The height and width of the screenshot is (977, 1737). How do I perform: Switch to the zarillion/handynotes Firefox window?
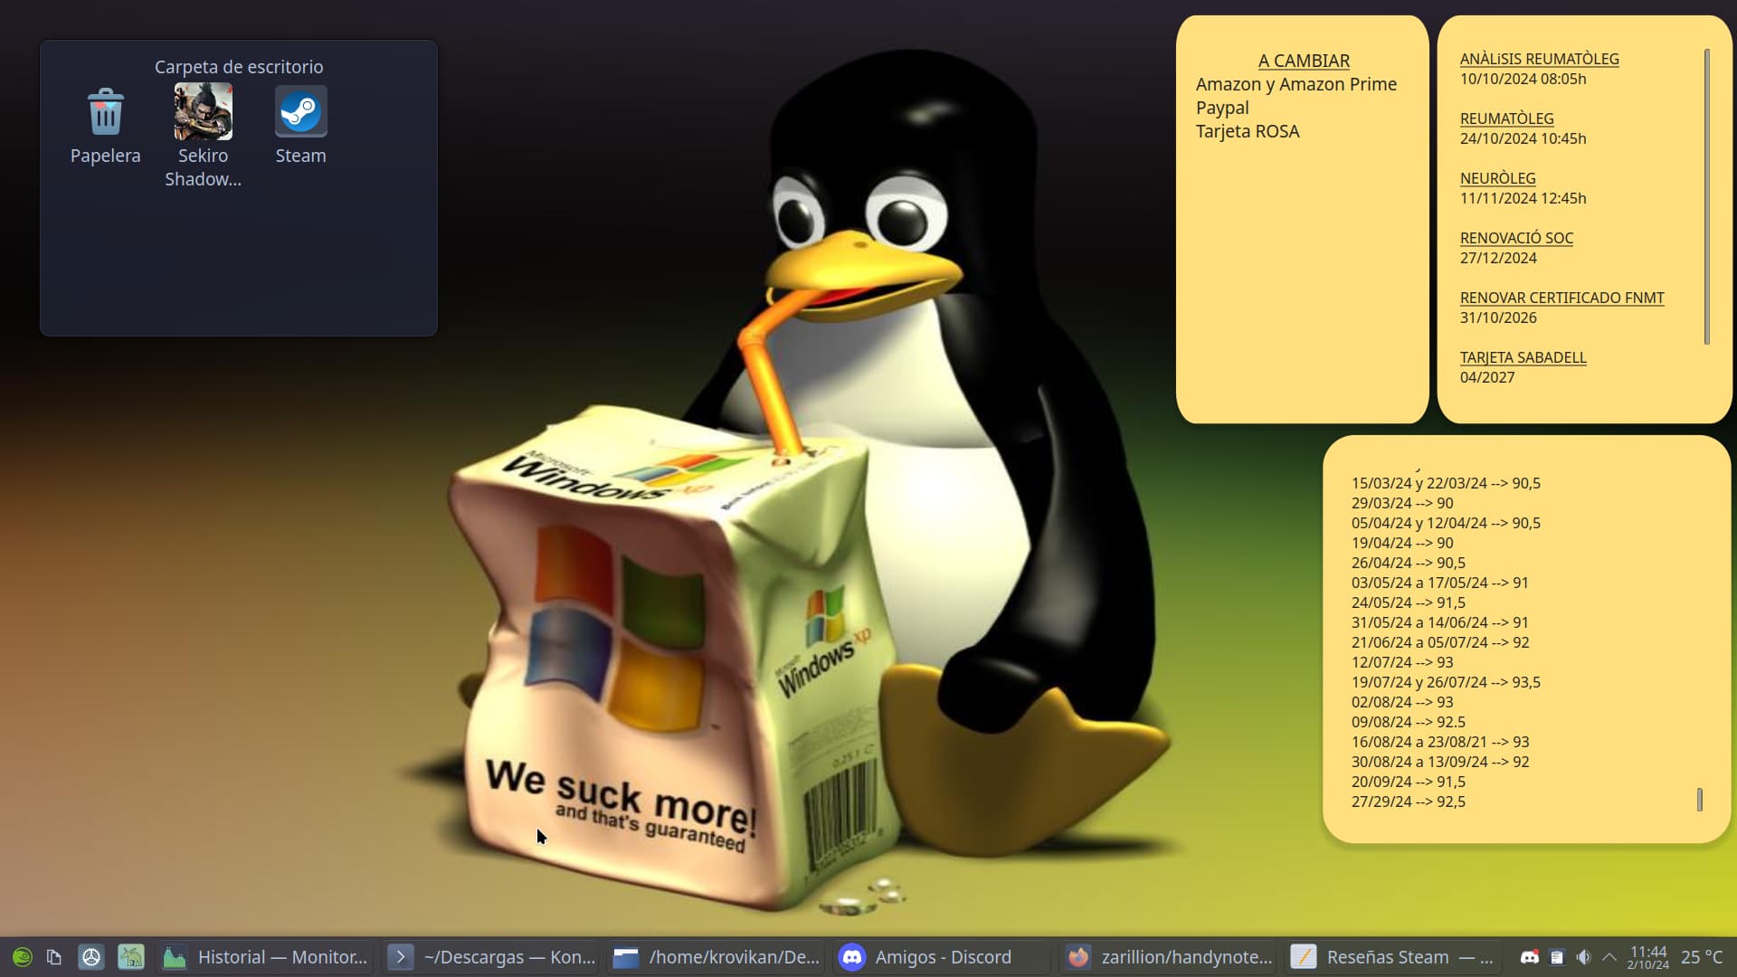click(1168, 957)
